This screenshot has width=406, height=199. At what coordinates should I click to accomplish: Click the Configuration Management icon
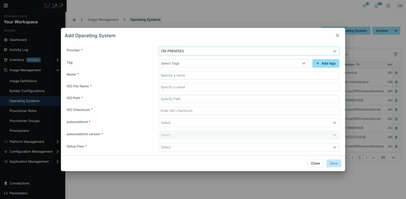point(6,152)
